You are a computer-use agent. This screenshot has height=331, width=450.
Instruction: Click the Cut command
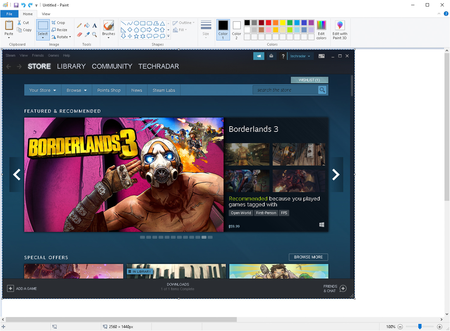coord(23,23)
